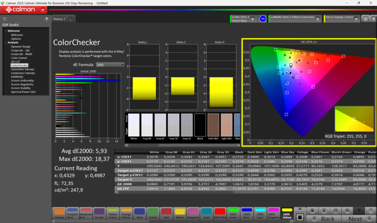Select the 100% Magenta patch button
This screenshot has height=223, width=377.
pyautogui.click(x=273, y=213)
